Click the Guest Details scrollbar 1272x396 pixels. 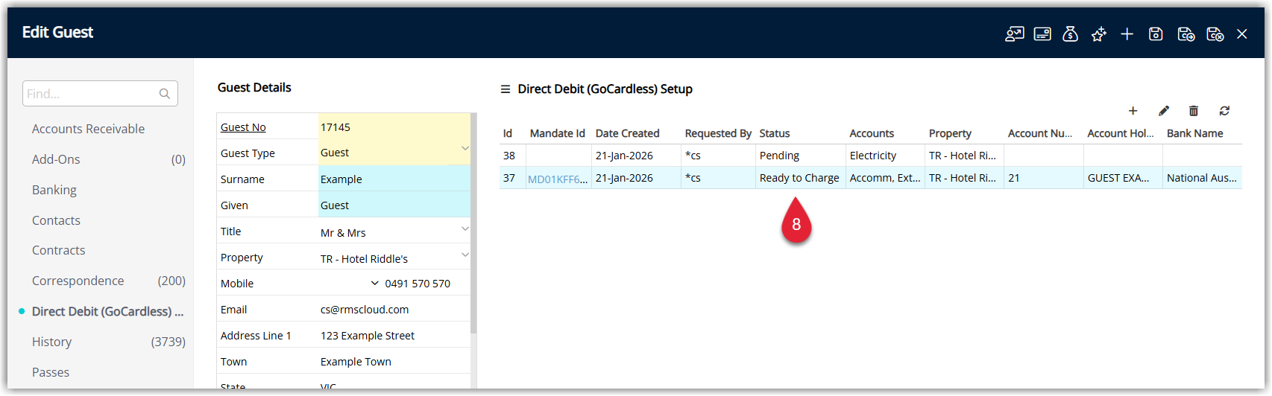point(473,223)
